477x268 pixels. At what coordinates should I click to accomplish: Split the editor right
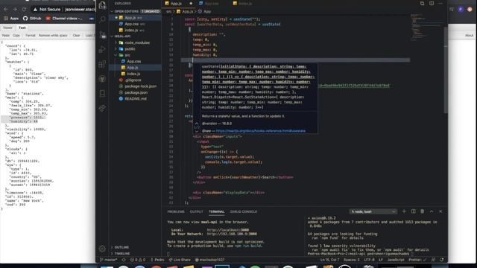pyautogui.click(x=432, y=3)
